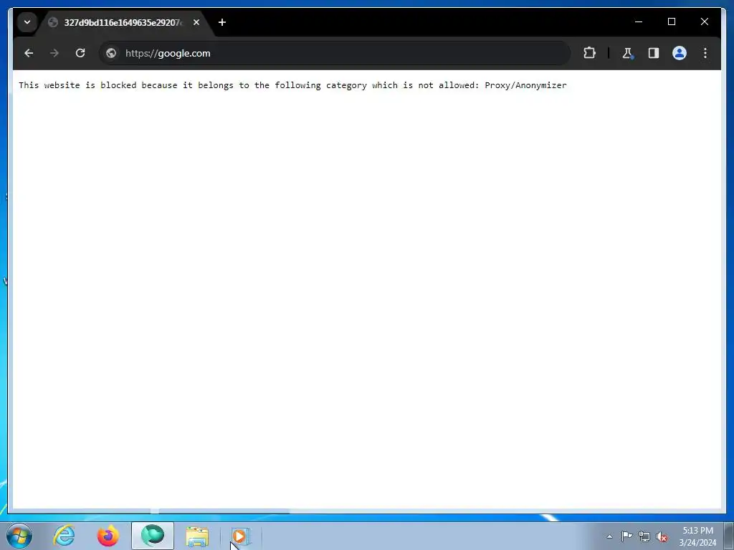734x550 pixels.
Task: Go back to the previous page
Action: 29,53
